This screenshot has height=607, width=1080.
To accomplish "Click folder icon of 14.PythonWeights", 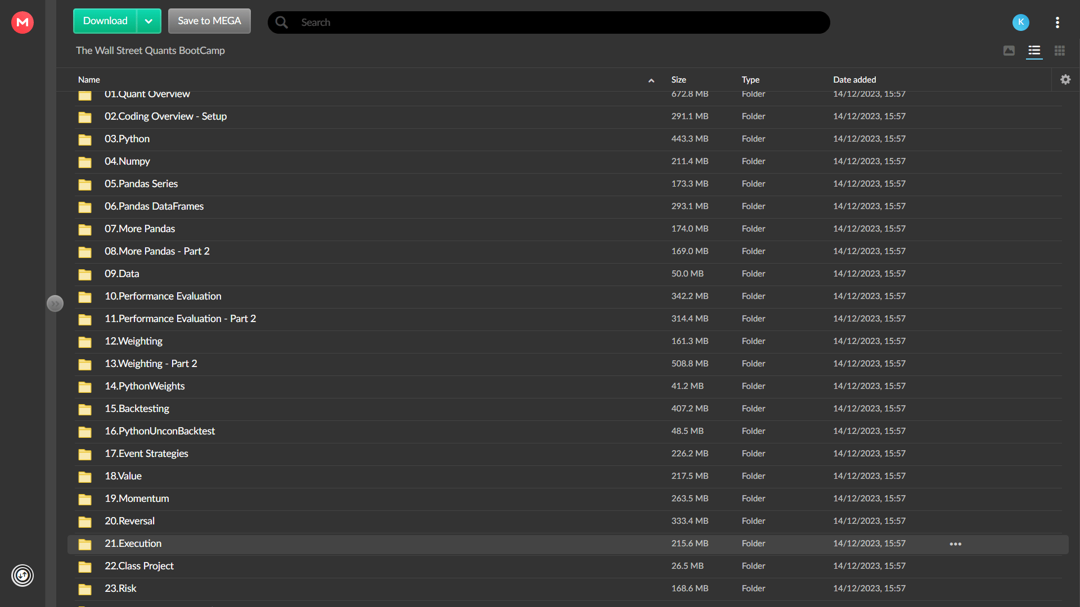I will tap(85, 387).
